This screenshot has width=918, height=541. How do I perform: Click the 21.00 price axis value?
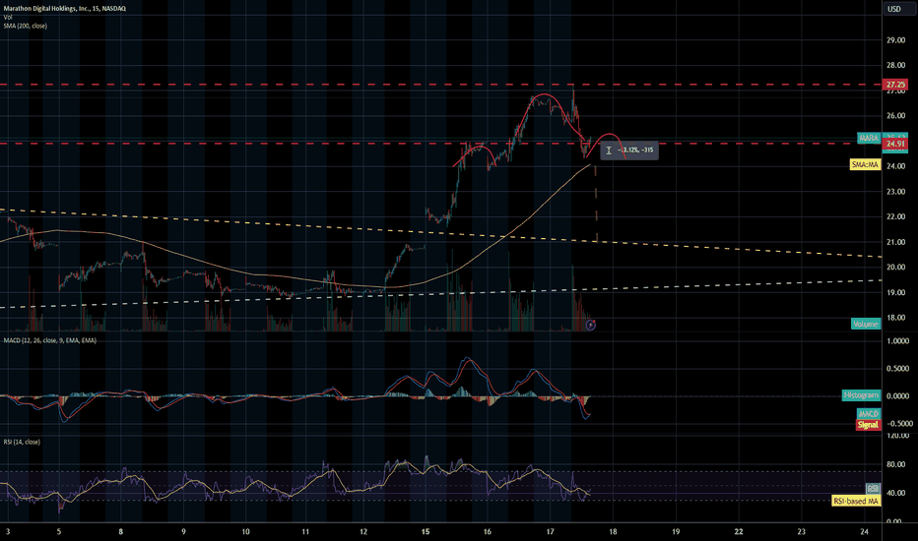point(895,242)
